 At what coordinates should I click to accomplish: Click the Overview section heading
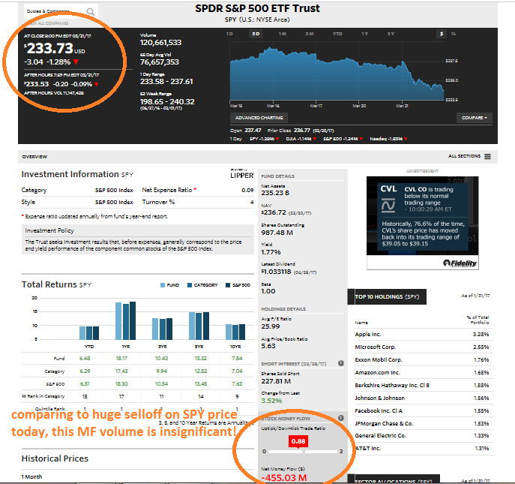click(x=34, y=157)
